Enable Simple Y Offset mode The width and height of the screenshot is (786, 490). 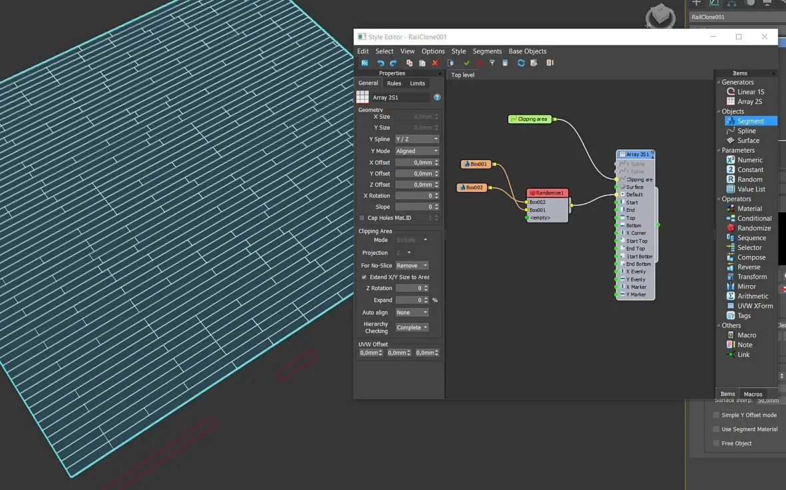(x=716, y=415)
